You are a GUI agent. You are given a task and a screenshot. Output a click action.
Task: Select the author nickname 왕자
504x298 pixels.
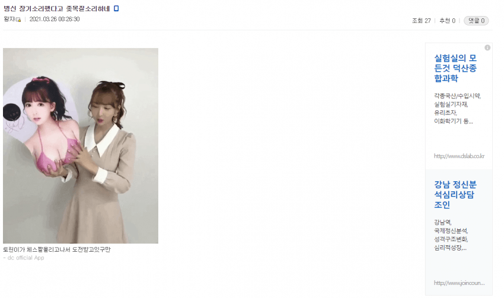[x=9, y=20]
